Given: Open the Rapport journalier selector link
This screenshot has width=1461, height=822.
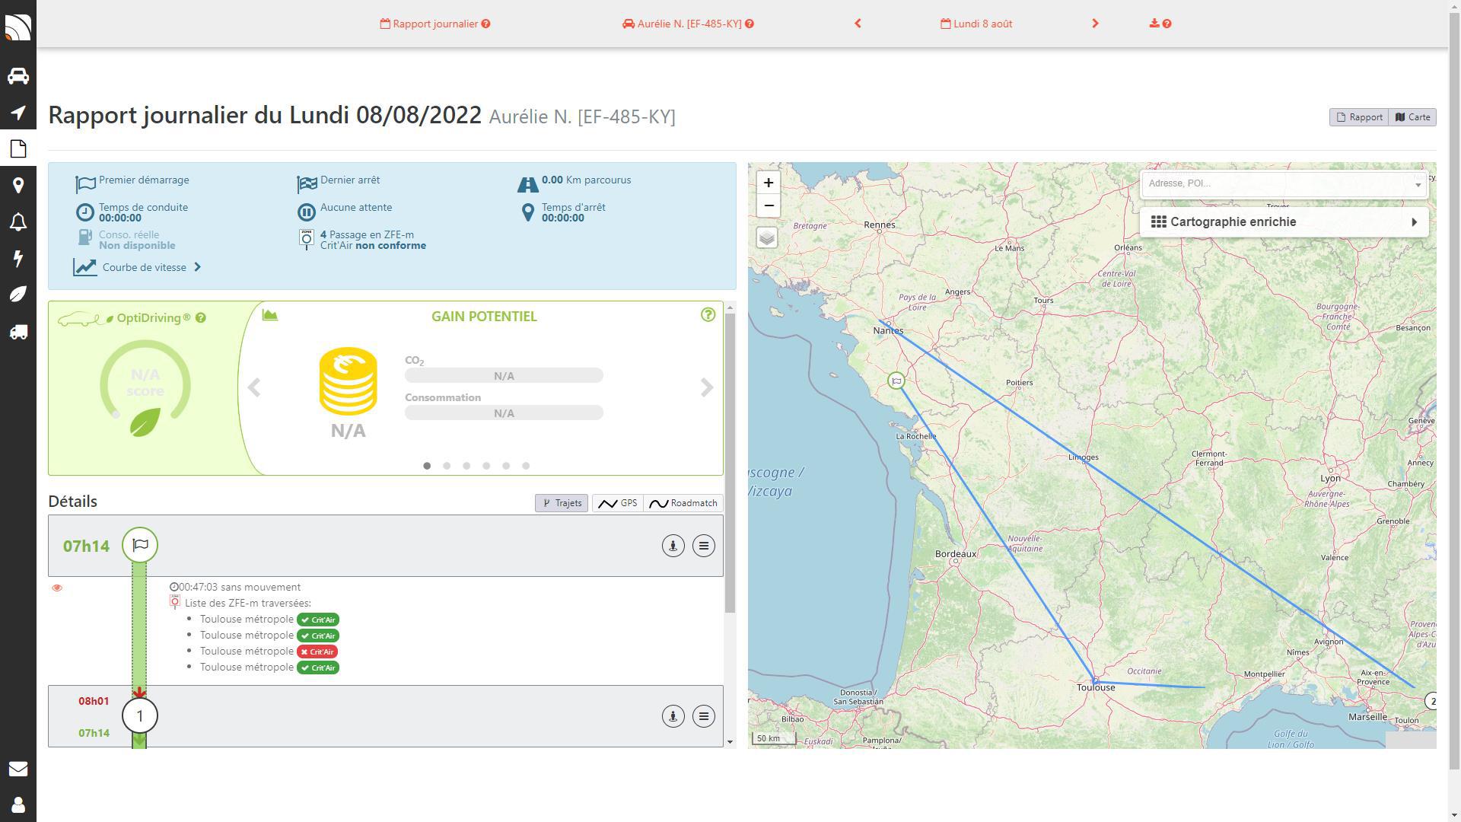Looking at the screenshot, I should click(435, 24).
